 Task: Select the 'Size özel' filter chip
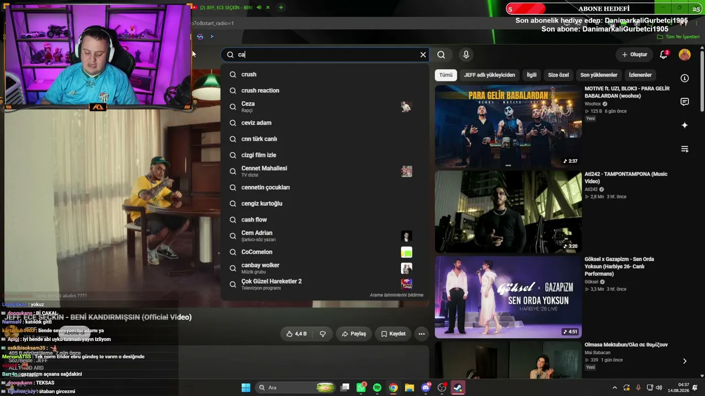tap(558, 75)
